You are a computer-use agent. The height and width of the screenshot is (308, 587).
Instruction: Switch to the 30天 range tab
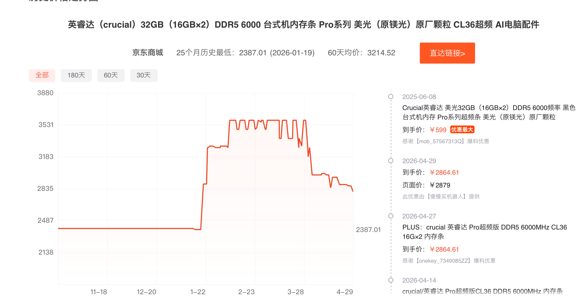click(x=144, y=75)
